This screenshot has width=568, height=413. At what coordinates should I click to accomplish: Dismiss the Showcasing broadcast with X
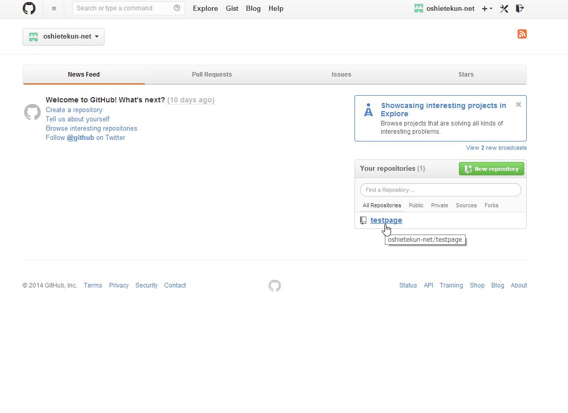click(x=519, y=104)
